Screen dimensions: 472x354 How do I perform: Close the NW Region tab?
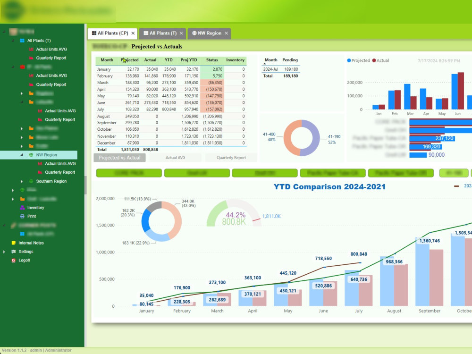click(226, 33)
